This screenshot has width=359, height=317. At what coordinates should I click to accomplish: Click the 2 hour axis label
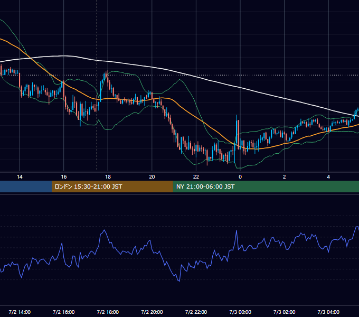click(285, 177)
